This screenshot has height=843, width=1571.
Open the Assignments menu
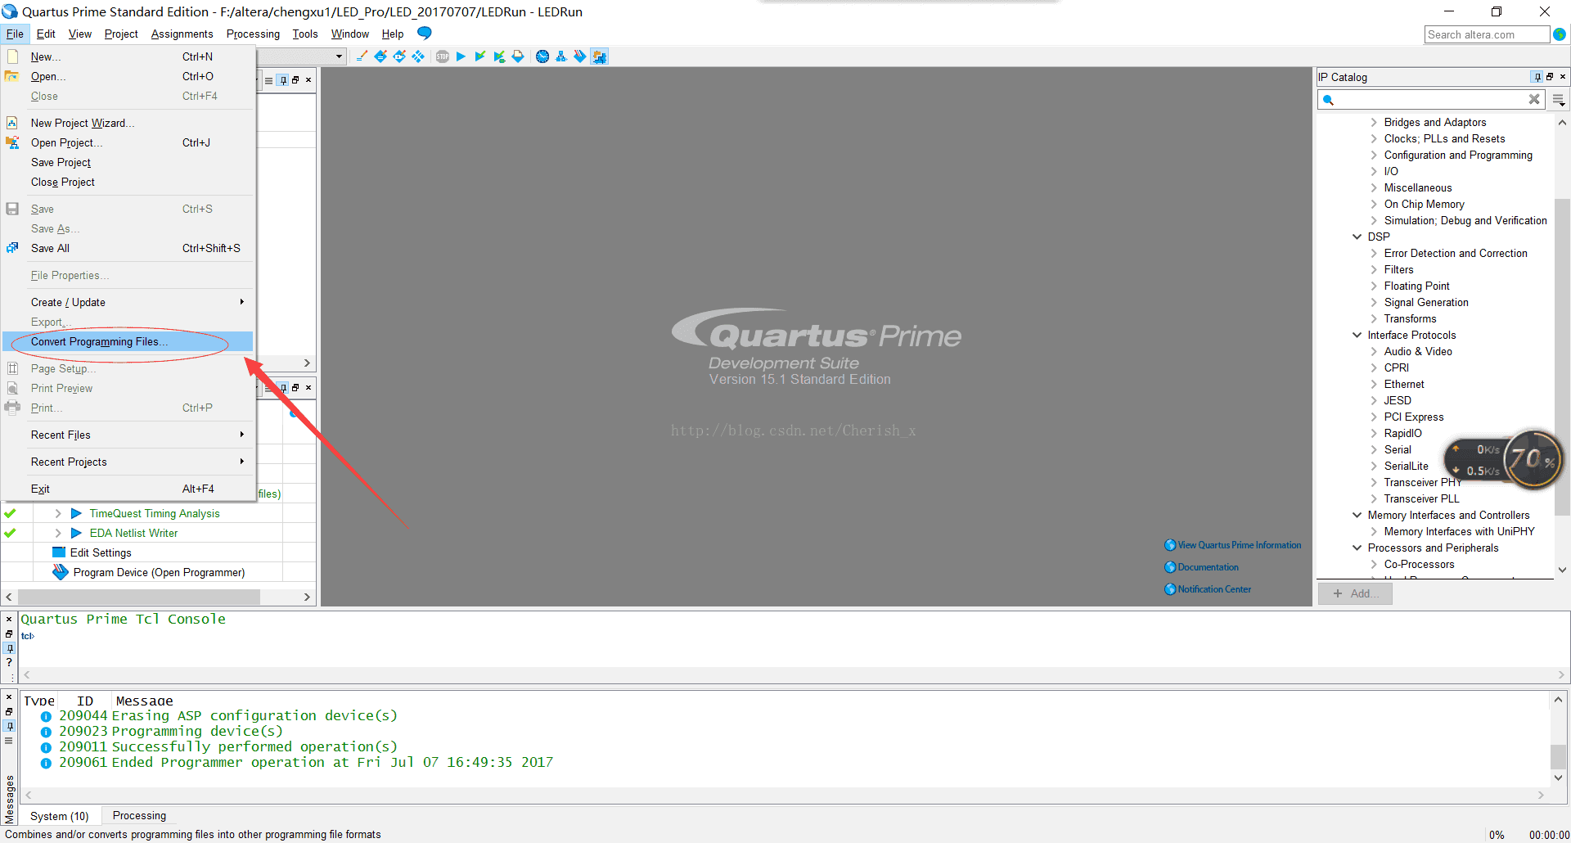click(x=182, y=34)
